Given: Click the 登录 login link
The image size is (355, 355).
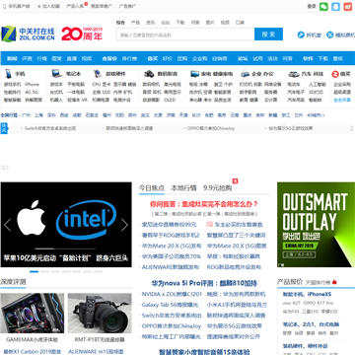Looking at the screenshot, I should click(x=312, y=6).
